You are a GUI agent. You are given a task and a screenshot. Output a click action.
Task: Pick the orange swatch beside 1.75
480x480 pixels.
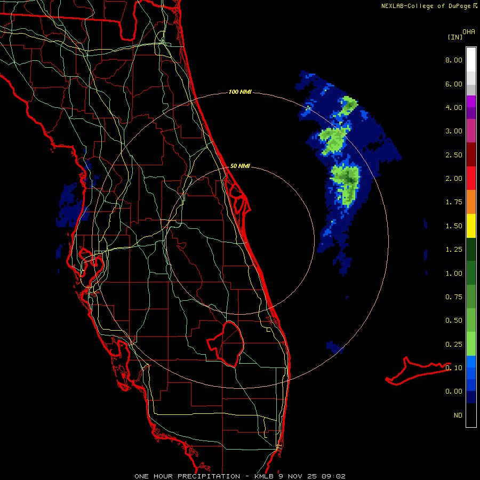coord(471,202)
